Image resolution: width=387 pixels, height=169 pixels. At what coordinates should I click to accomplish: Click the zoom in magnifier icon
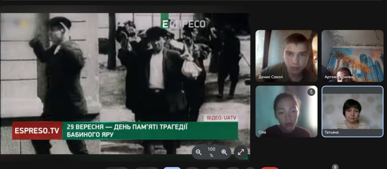pos(224,152)
